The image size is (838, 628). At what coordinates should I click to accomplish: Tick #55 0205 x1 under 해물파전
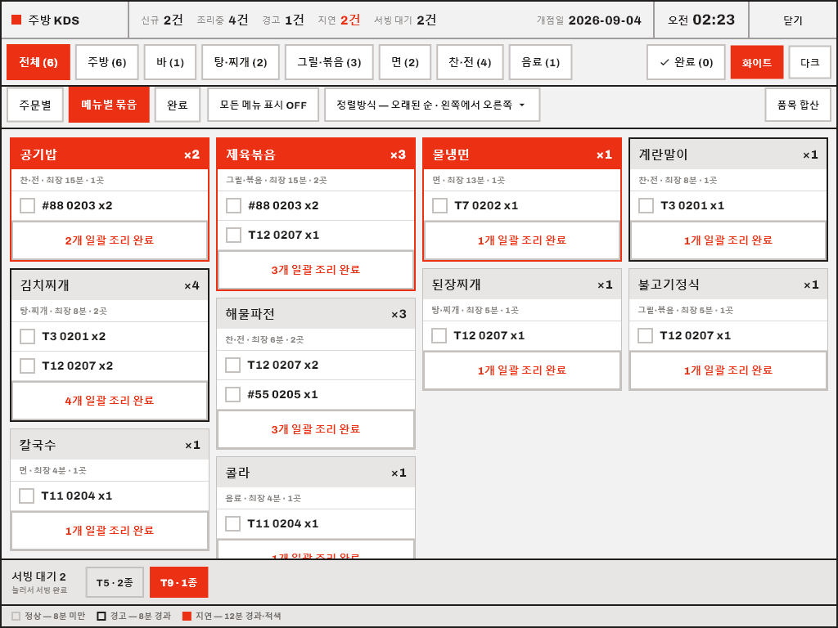233,395
